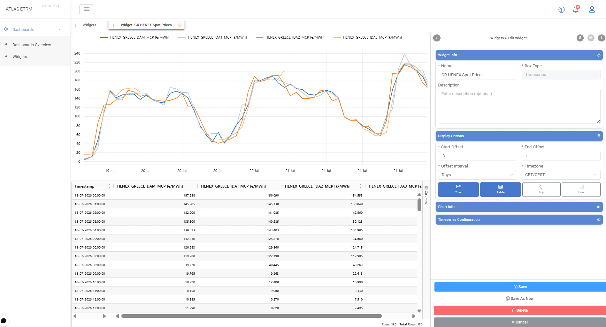Click the hamburger menu button
This screenshot has width=606, height=327.
87,9
